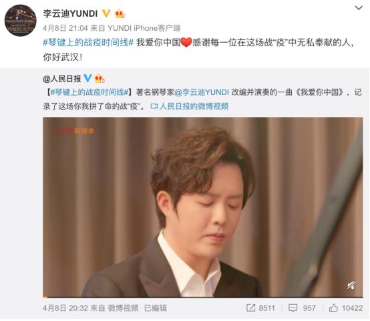Open the post options chevron menu
The height and width of the screenshot is (321, 370).
coord(359,8)
